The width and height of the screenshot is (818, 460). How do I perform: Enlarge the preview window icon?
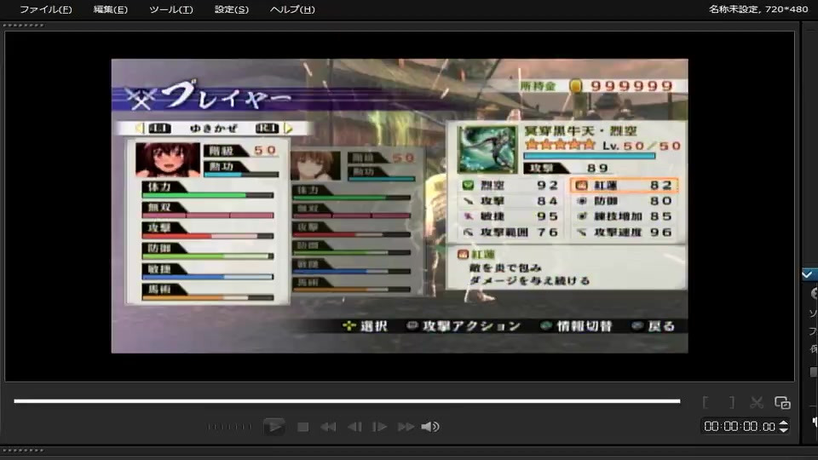click(782, 403)
